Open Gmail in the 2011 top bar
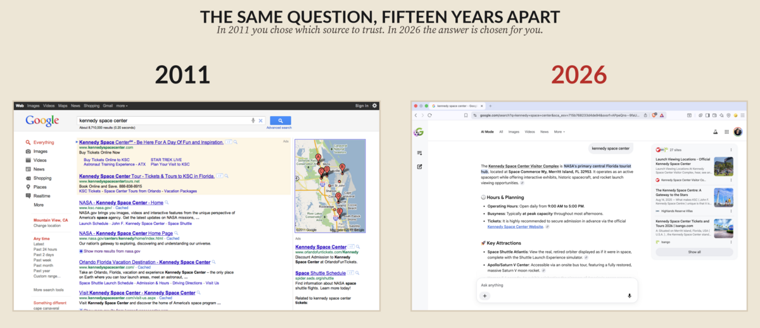This screenshot has height=328, width=760. coord(108,106)
